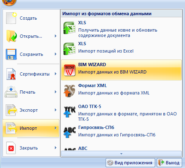Click the Импорт submenu arrow
Screen dimensions: 185x168
pos(56,128)
